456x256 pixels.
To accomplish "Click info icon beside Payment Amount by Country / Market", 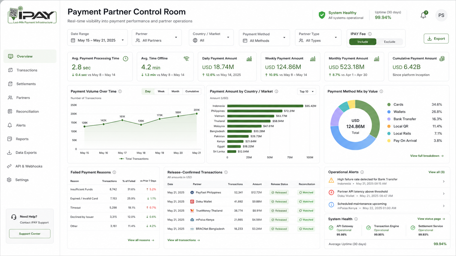I will [x=276, y=91].
